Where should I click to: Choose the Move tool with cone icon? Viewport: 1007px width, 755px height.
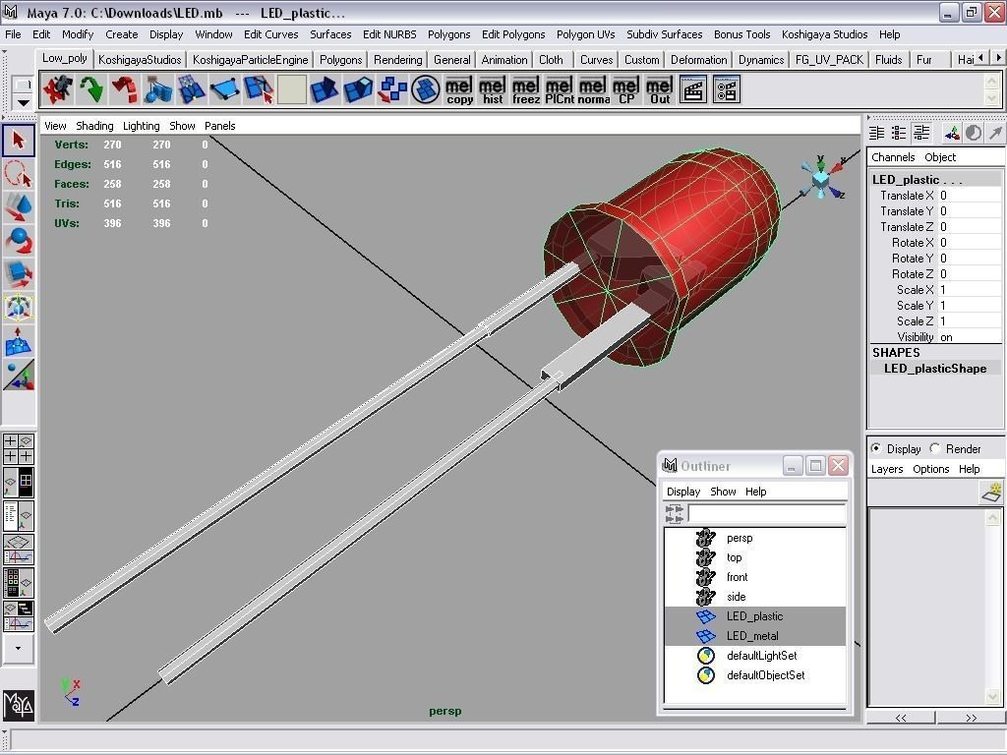18,207
